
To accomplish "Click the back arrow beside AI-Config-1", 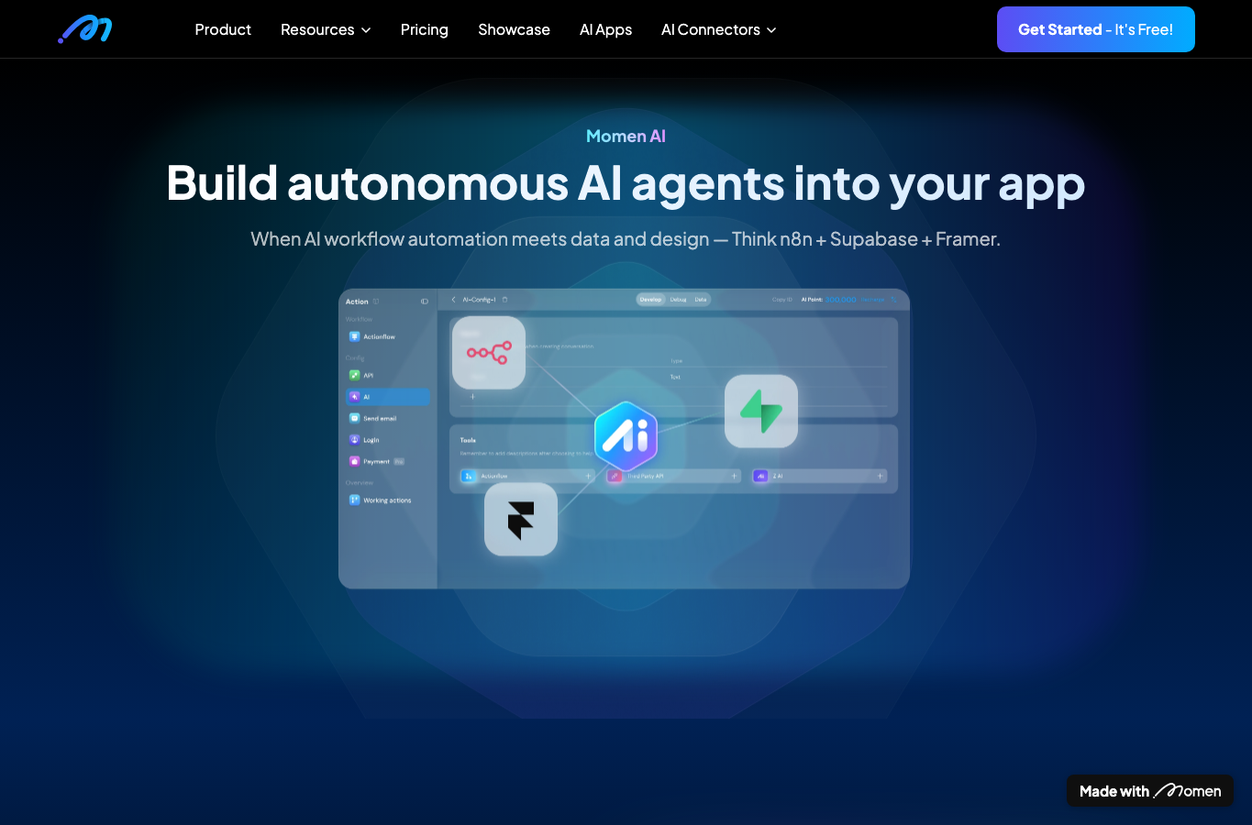I will click(x=453, y=300).
